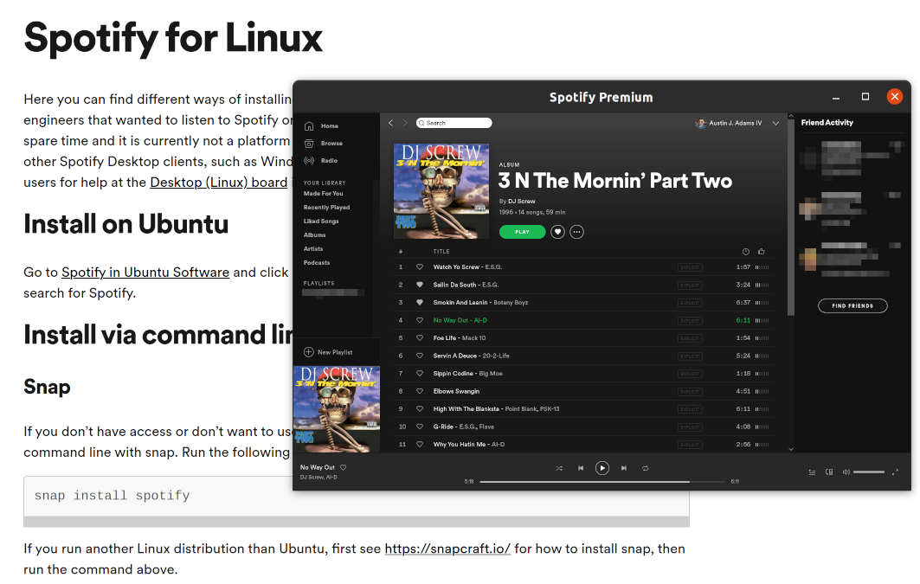Viewport: 920px width, 584px height.
Task: Click the FIND FRIENDS button
Action: tap(852, 305)
